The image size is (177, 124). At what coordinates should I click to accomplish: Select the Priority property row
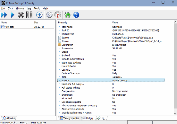click(x=111, y=80)
